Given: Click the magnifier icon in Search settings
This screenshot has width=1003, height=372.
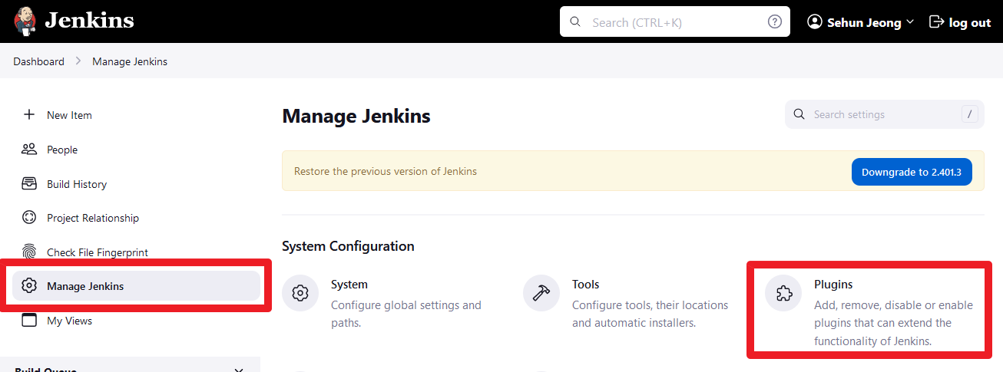Looking at the screenshot, I should point(799,114).
